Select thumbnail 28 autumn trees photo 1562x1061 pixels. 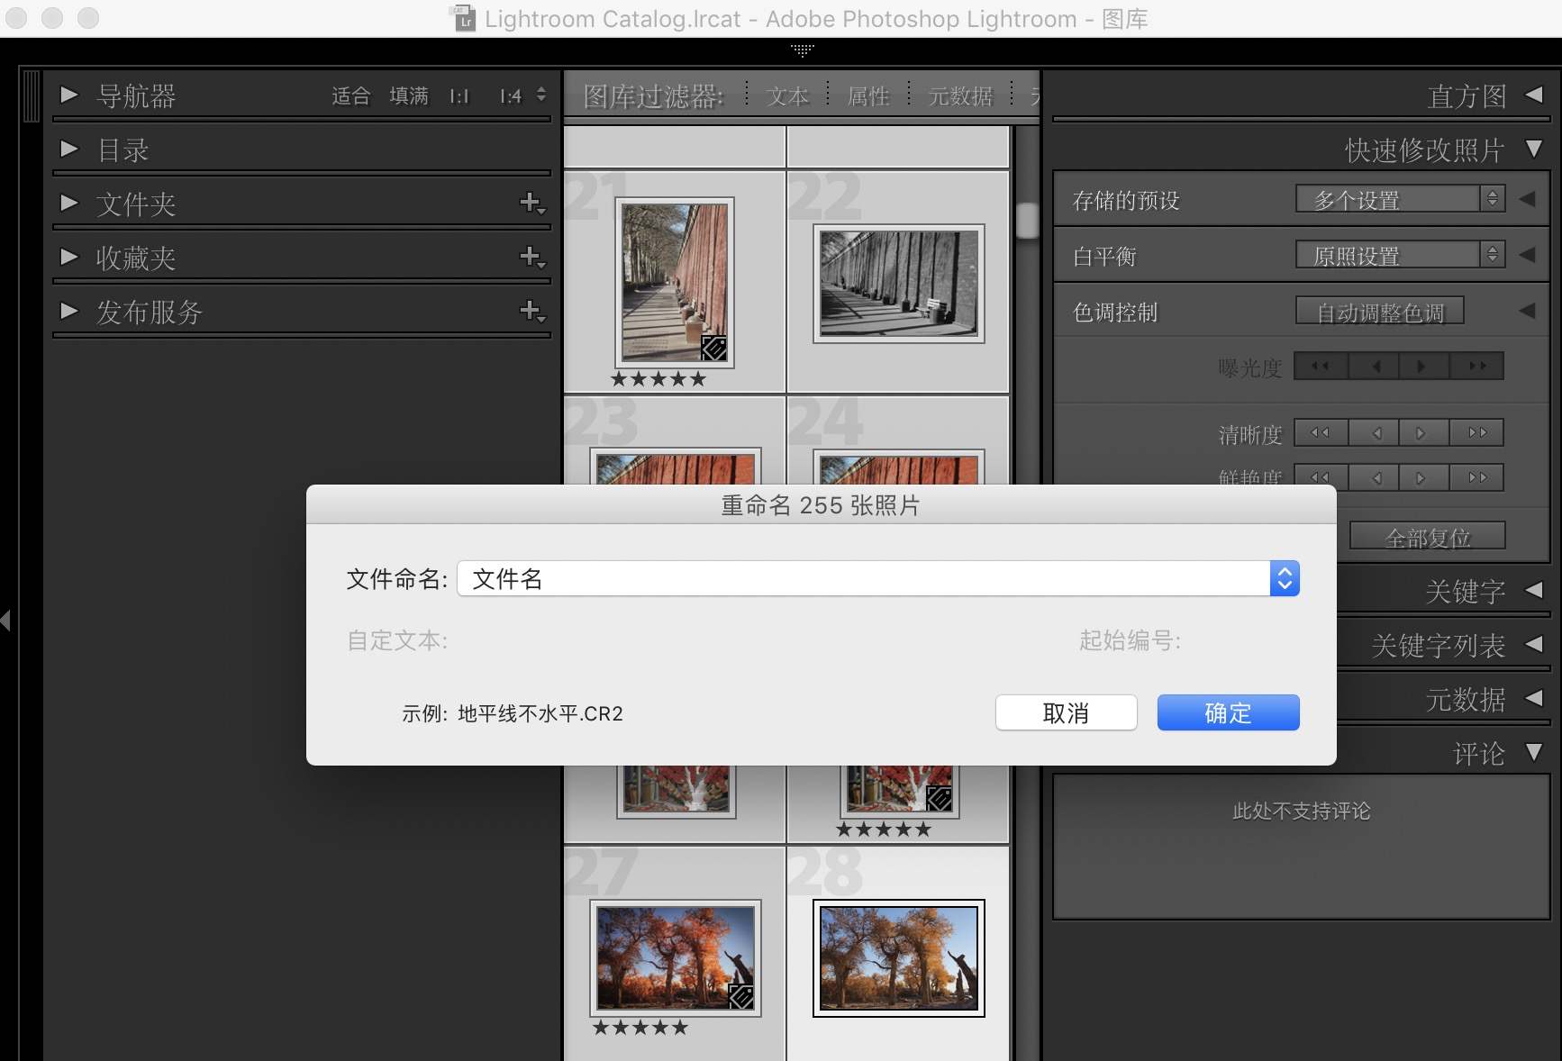tap(898, 957)
